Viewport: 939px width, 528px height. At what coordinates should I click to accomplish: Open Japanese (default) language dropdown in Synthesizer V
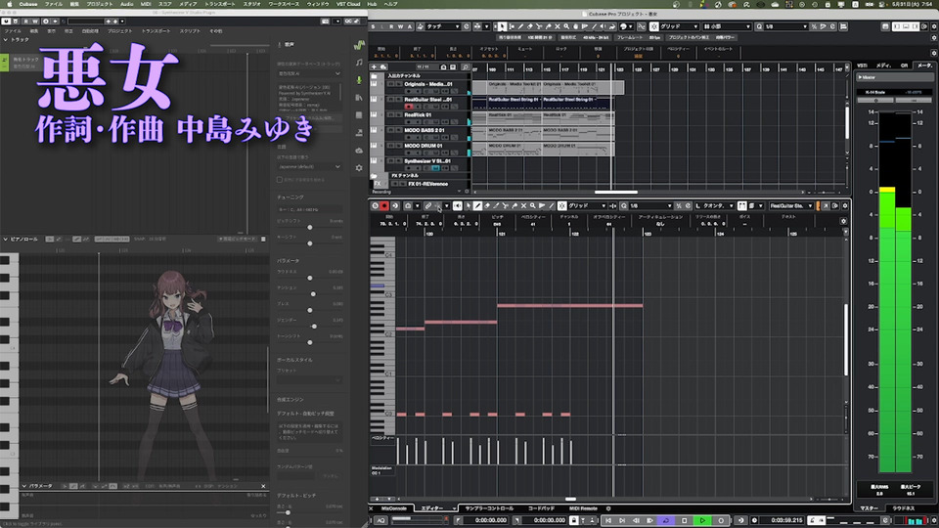point(310,166)
